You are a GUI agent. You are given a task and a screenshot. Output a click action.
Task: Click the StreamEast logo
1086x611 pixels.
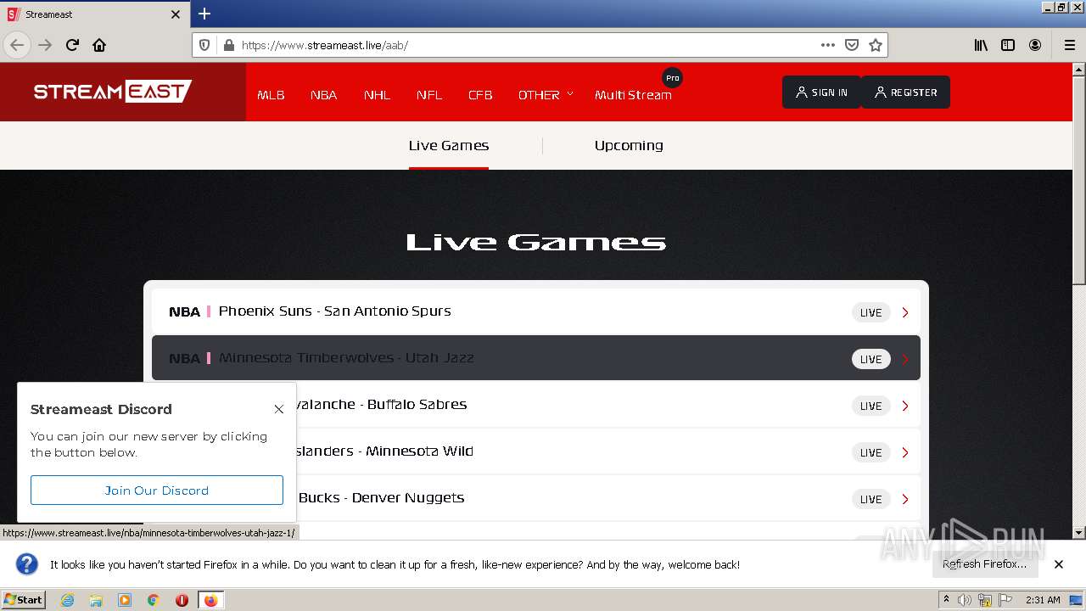(113, 91)
